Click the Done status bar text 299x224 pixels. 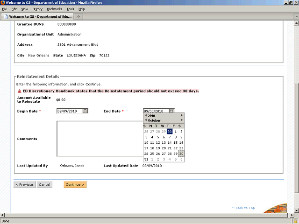pyautogui.click(x=5, y=221)
